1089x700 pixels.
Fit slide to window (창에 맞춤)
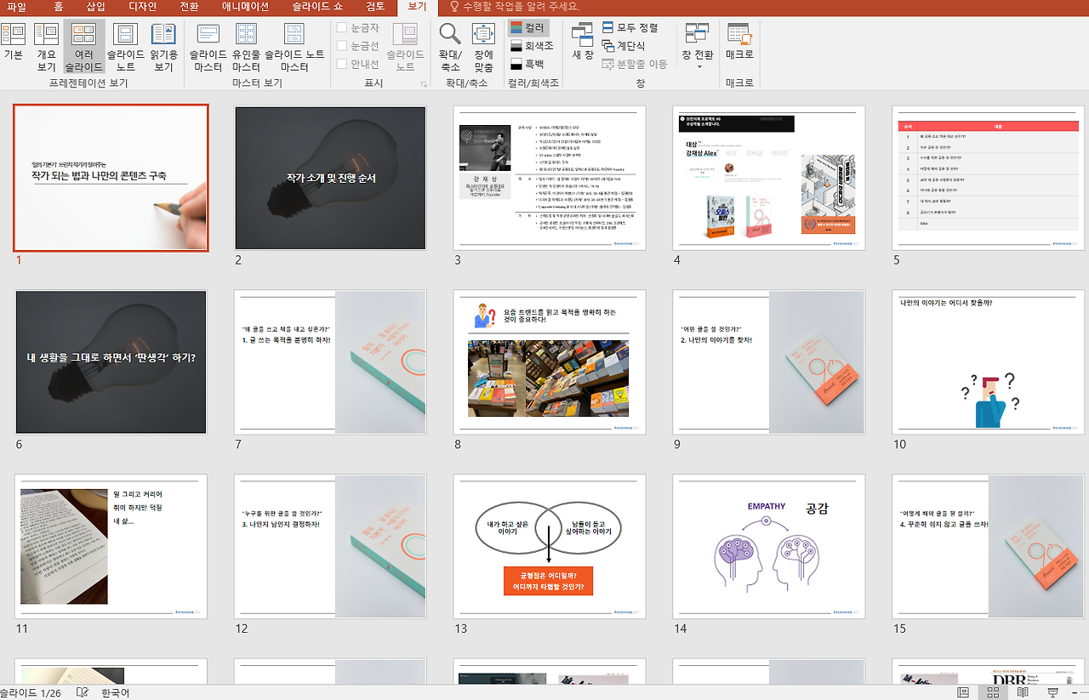pyautogui.click(x=483, y=47)
